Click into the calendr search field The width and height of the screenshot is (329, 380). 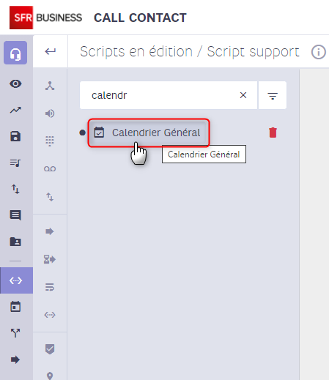(x=161, y=95)
